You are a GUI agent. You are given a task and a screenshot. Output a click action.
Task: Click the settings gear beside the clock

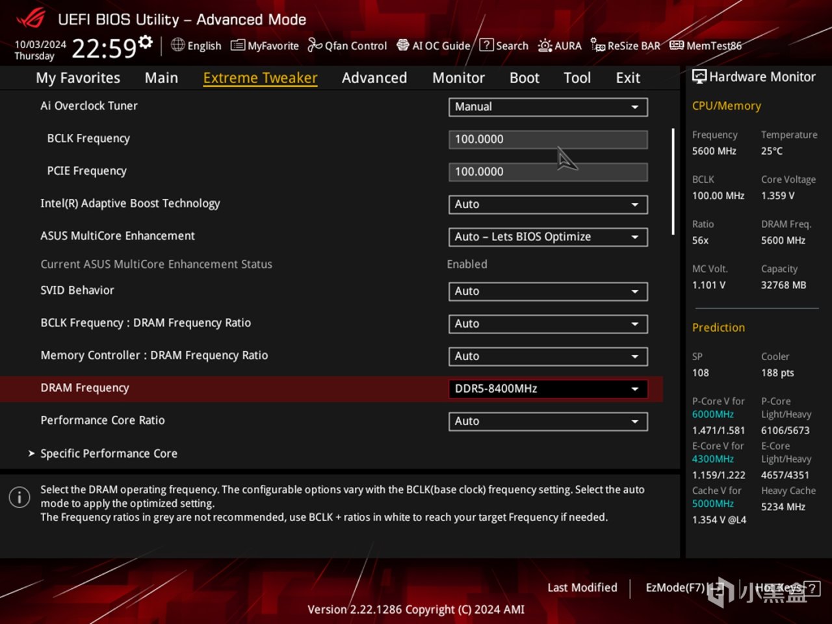(x=146, y=43)
